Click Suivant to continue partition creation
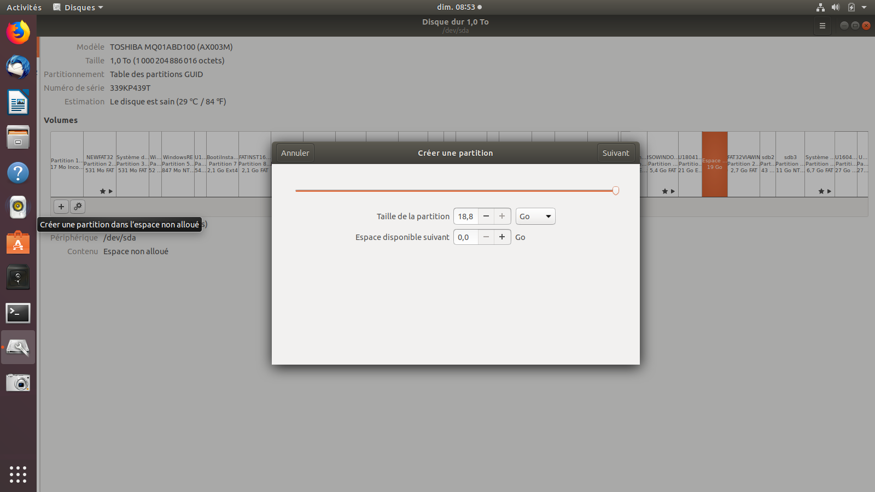Viewport: 875px width, 492px height. click(x=616, y=153)
